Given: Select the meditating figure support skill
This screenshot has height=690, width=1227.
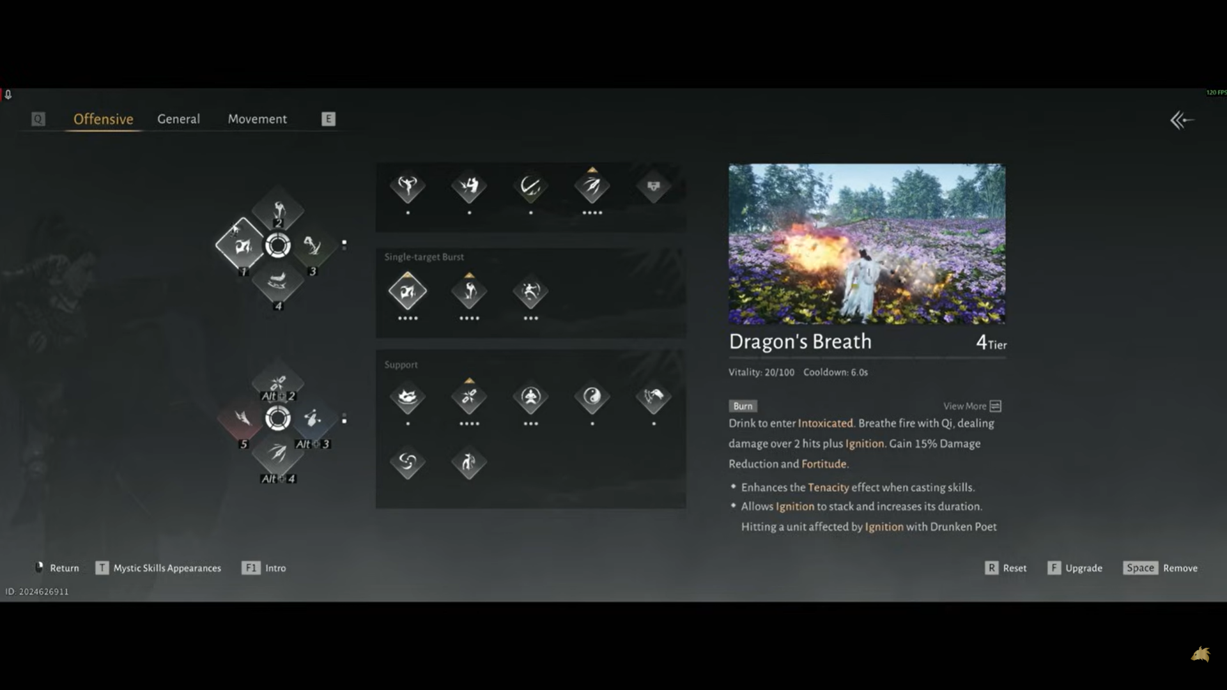Looking at the screenshot, I should 530,397.
